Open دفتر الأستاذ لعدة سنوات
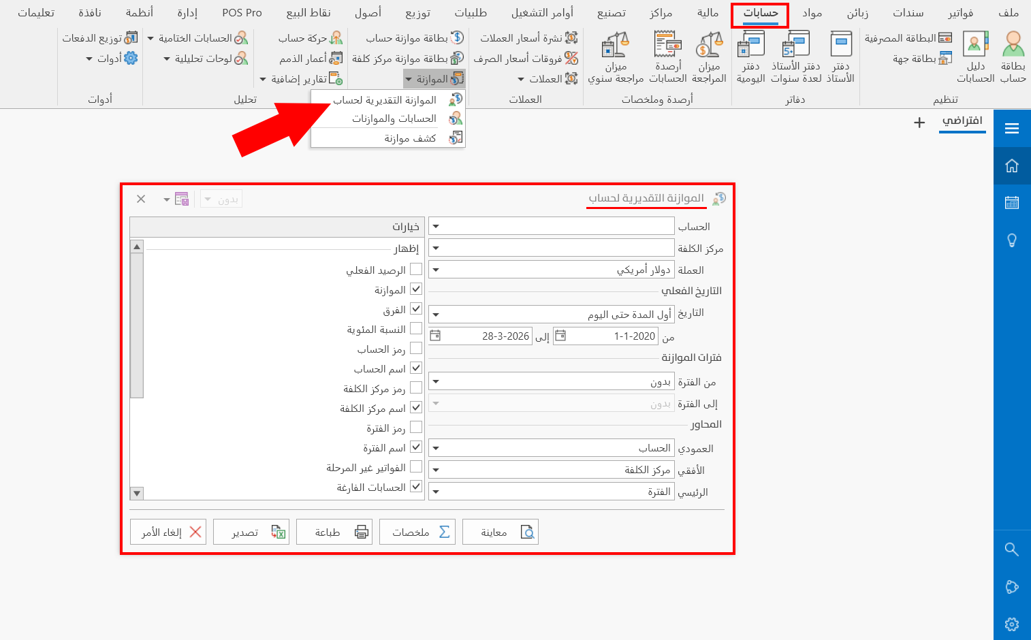The image size is (1031, 640). (x=795, y=58)
